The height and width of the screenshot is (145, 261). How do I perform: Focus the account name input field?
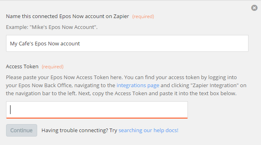pyautogui.click(x=127, y=43)
